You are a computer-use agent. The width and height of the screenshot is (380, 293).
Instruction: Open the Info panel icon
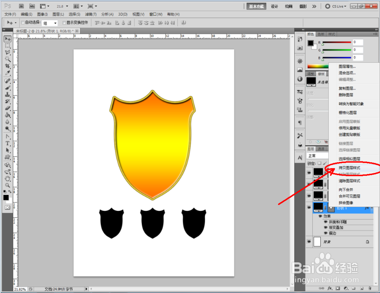click(300, 79)
